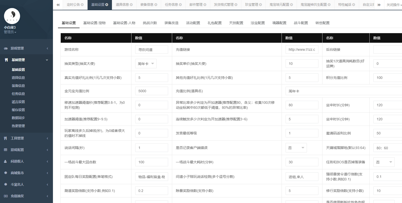
Task: Close the 邮件管理 tab
Action: coord(205,5)
